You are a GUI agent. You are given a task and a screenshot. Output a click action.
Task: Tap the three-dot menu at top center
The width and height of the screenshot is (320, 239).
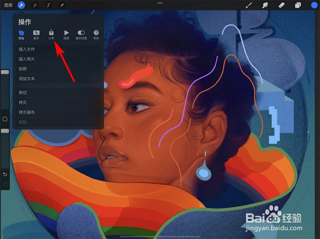160,3
